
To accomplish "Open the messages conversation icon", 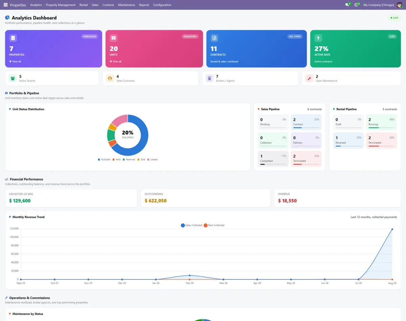I will [x=347, y=5].
